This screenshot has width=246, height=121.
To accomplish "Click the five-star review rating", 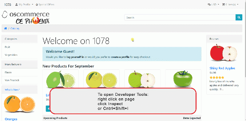I will click(x=217, y=77).
